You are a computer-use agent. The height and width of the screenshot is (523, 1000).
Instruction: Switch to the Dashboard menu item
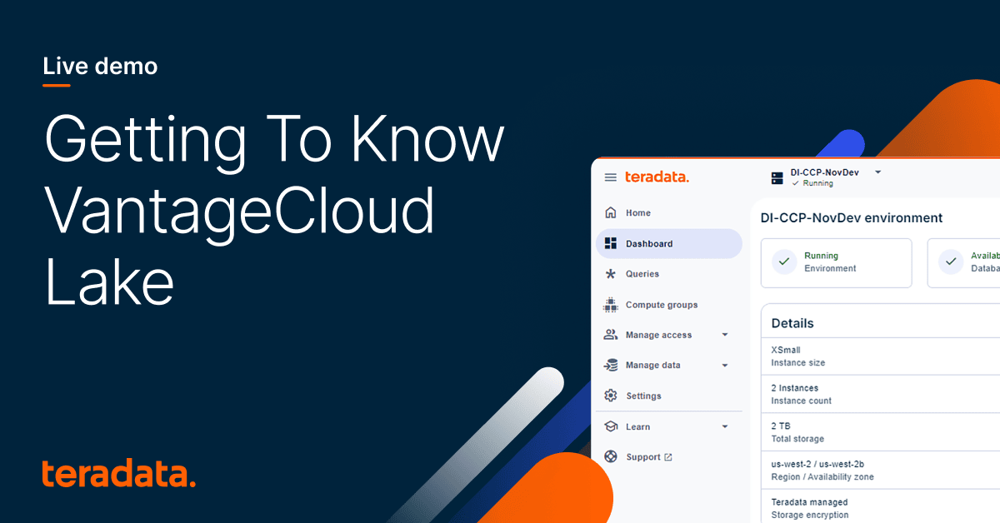(650, 243)
